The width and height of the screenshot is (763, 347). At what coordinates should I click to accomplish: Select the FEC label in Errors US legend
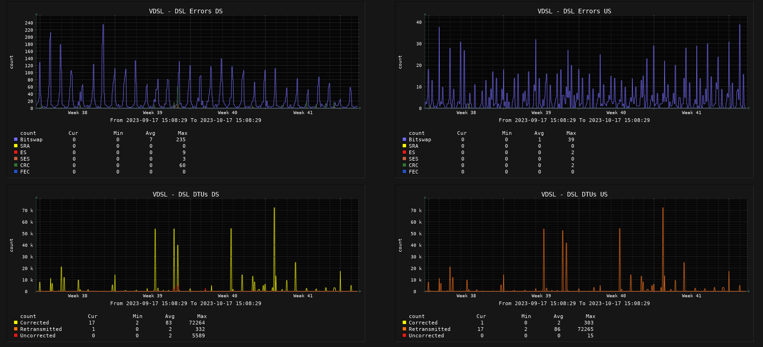coord(413,172)
